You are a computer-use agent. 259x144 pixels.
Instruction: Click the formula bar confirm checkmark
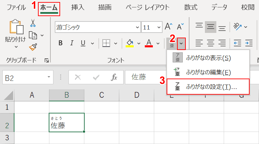click(x=96, y=77)
